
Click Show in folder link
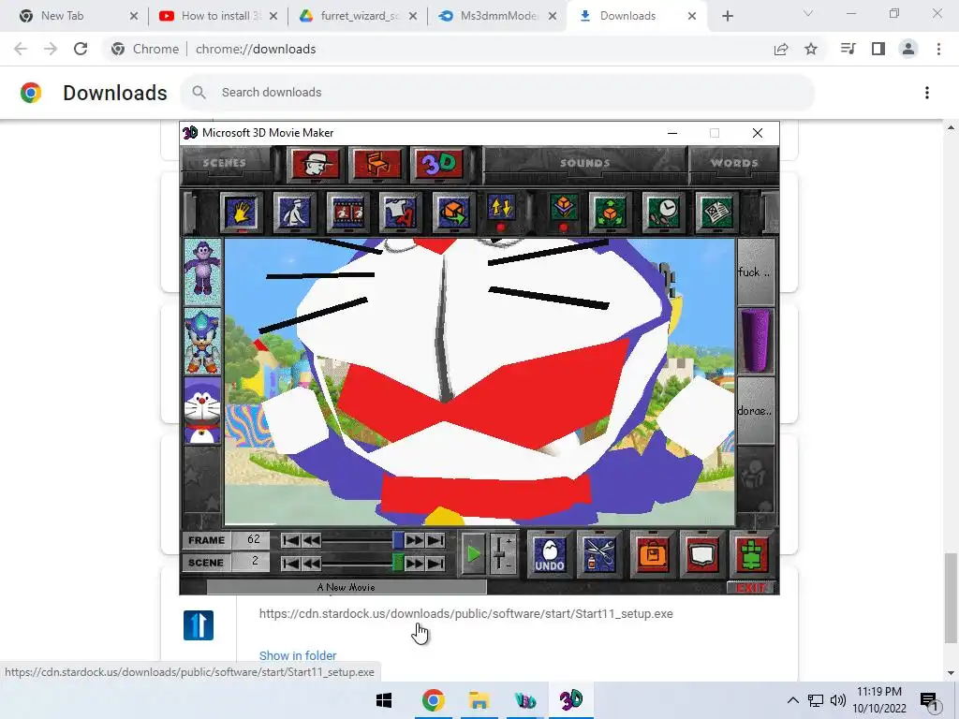pyautogui.click(x=298, y=655)
